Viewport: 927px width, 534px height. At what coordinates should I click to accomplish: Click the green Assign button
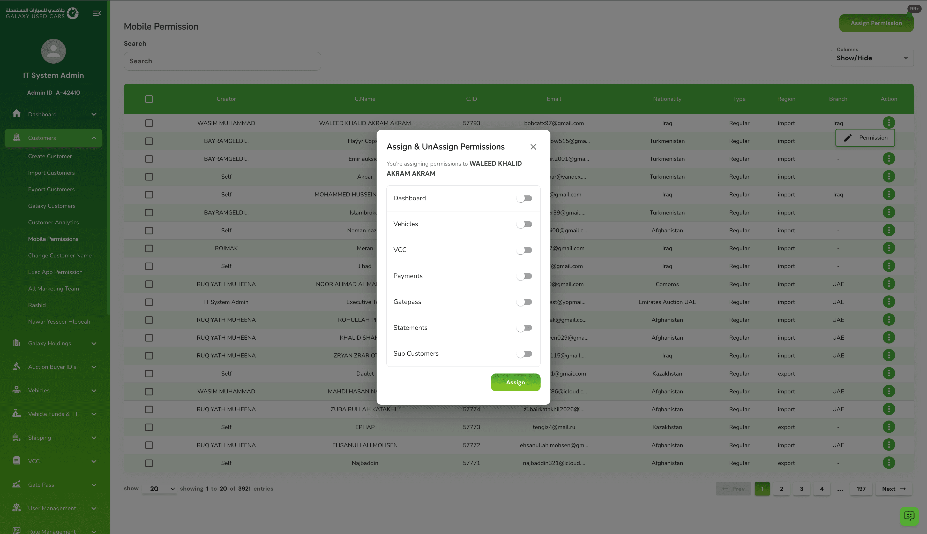click(x=515, y=382)
